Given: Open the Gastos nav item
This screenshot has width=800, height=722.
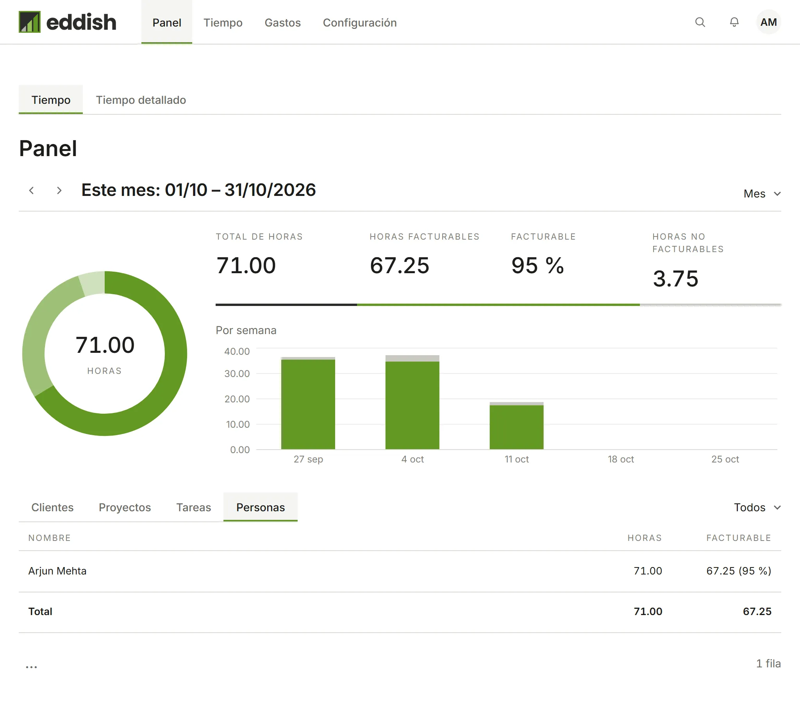Looking at the screenshot, I should pos(282,23).
